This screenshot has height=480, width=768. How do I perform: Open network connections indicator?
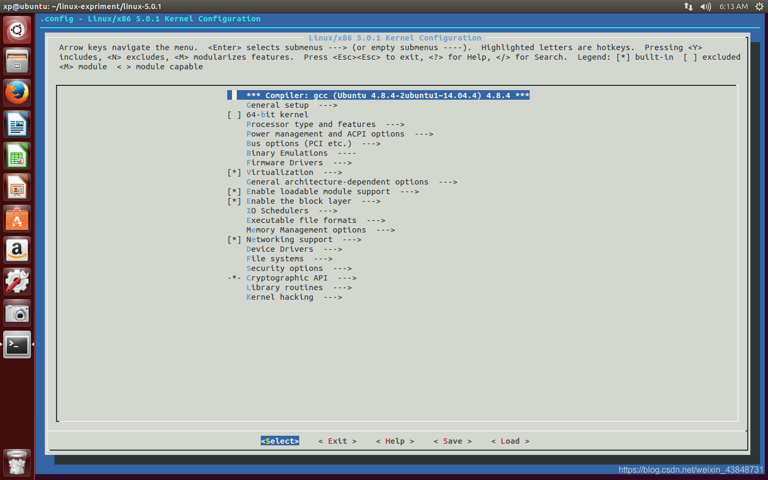[689, 6]
